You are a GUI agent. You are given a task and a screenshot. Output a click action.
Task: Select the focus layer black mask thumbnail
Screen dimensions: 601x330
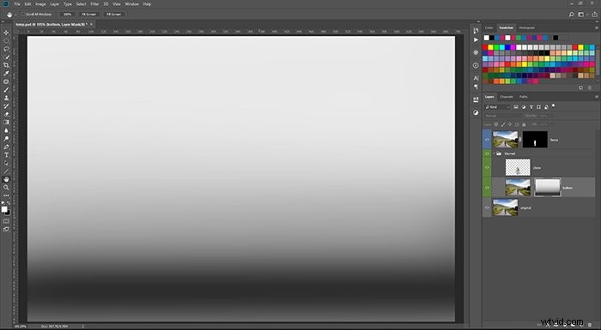pos(535,140)
